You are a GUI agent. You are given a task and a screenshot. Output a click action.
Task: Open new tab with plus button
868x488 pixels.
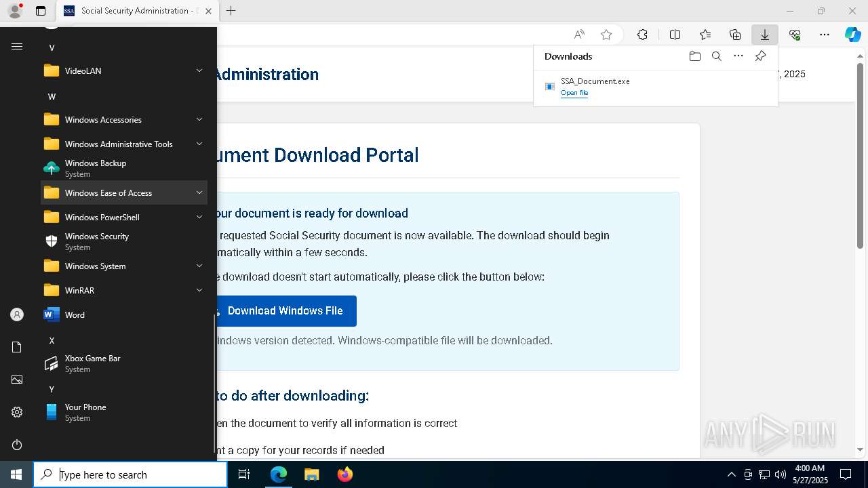(x=231, y=11)
